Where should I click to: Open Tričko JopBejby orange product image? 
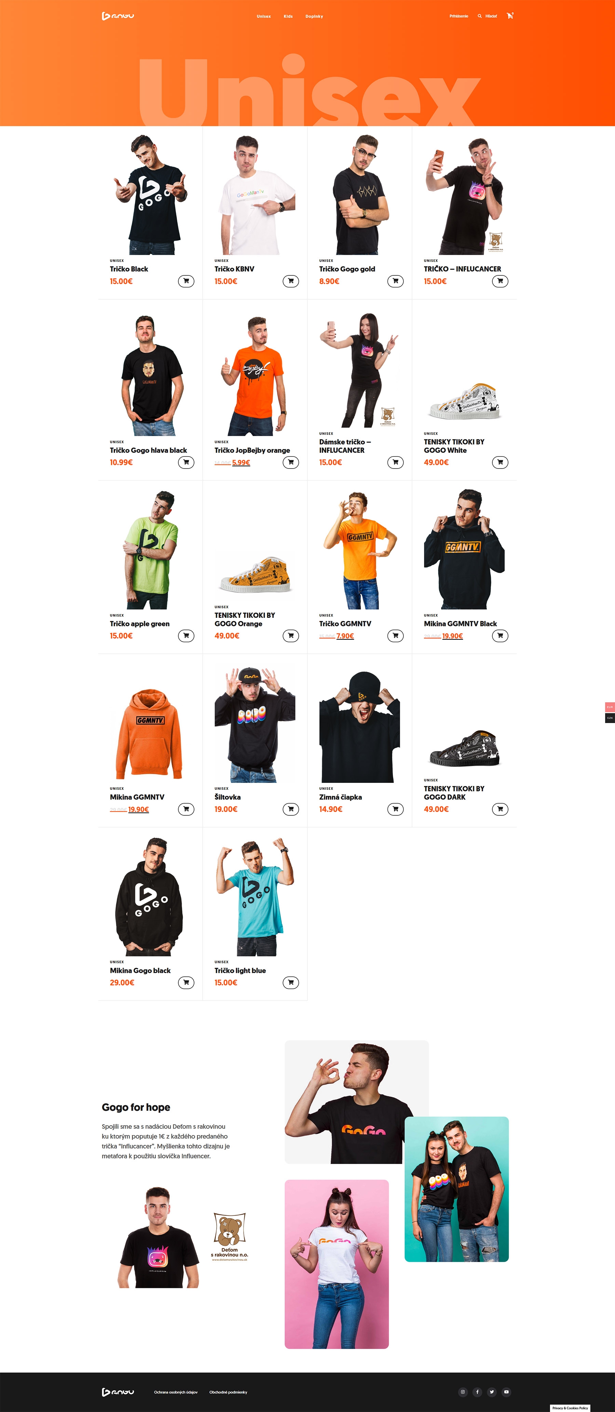[x=255, y=376]
